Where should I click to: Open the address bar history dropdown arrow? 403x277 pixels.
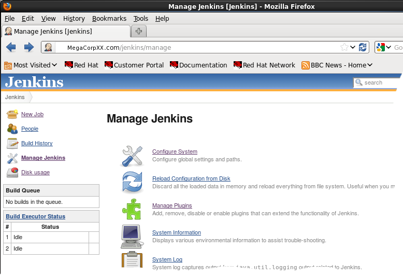point(353,47)
